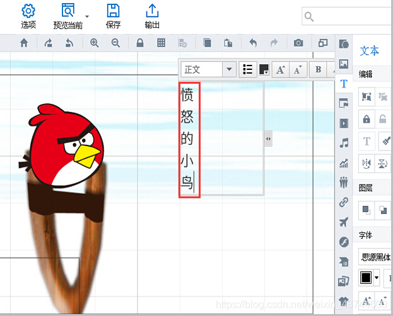Decrease font size in the 字体 panel
Viewport: 393px width, 316px height.
pos(383,300)
